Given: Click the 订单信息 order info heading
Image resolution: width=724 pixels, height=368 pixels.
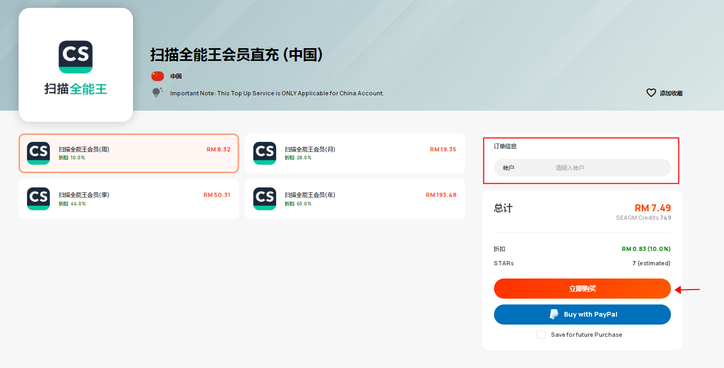Looking at the screenshot, I should [x=505, y=146].
